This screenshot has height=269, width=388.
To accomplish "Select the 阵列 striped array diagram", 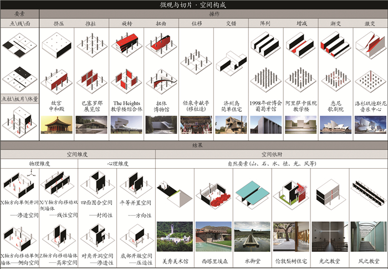I will 266,43.
